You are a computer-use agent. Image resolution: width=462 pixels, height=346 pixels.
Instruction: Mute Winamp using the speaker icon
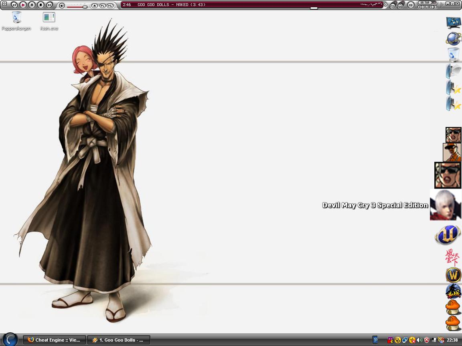(x=62, y=6)
